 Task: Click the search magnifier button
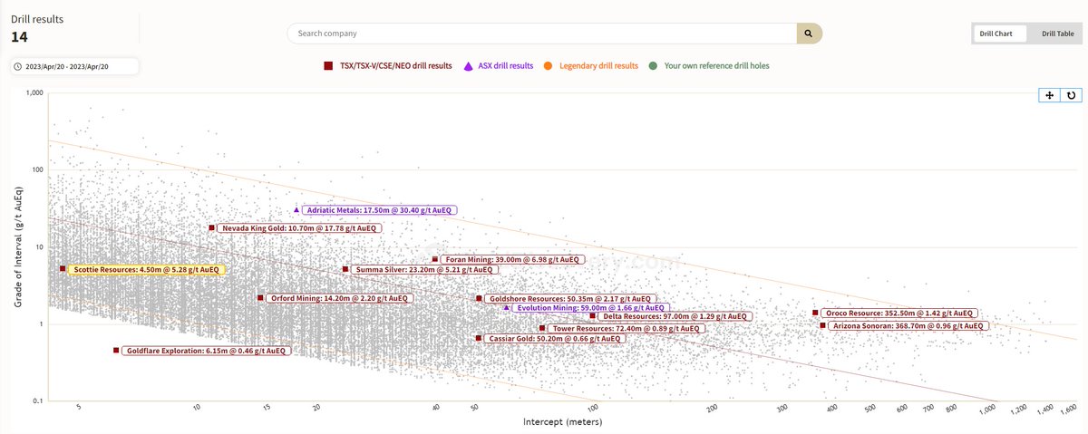(x=809, y=34)
